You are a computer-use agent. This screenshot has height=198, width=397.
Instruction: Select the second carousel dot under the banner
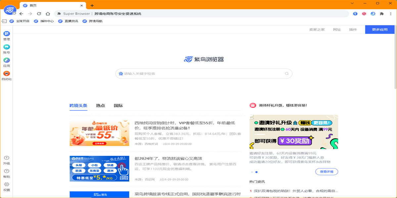tap(256, 172)
